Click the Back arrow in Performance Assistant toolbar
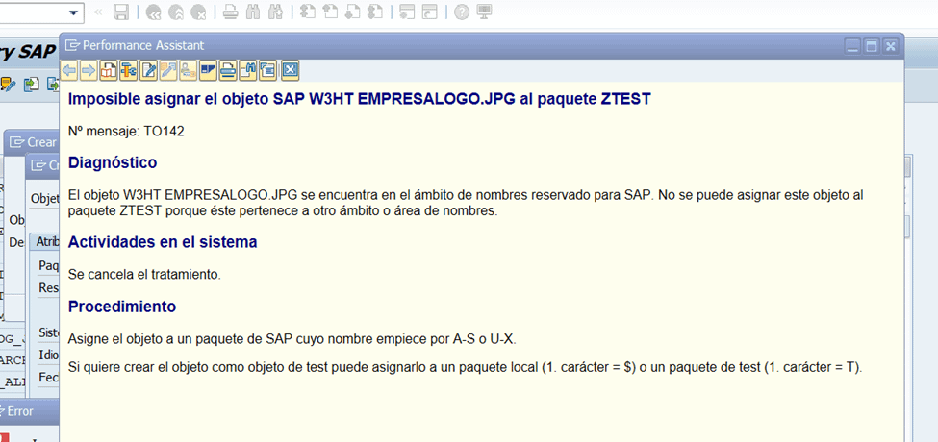This screenshot has height=442, width=938. click(x=69, y=70)
